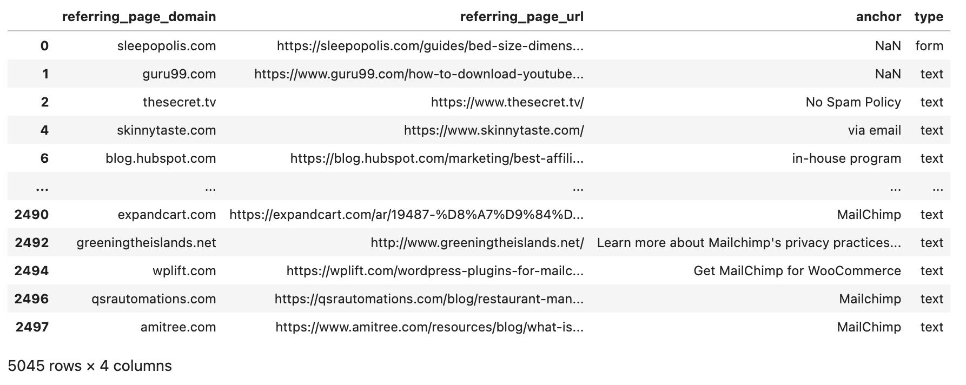Click the blog.hubspot.com marketing URL cell
The height and width of the screenshot is (385, 966).
437,158
